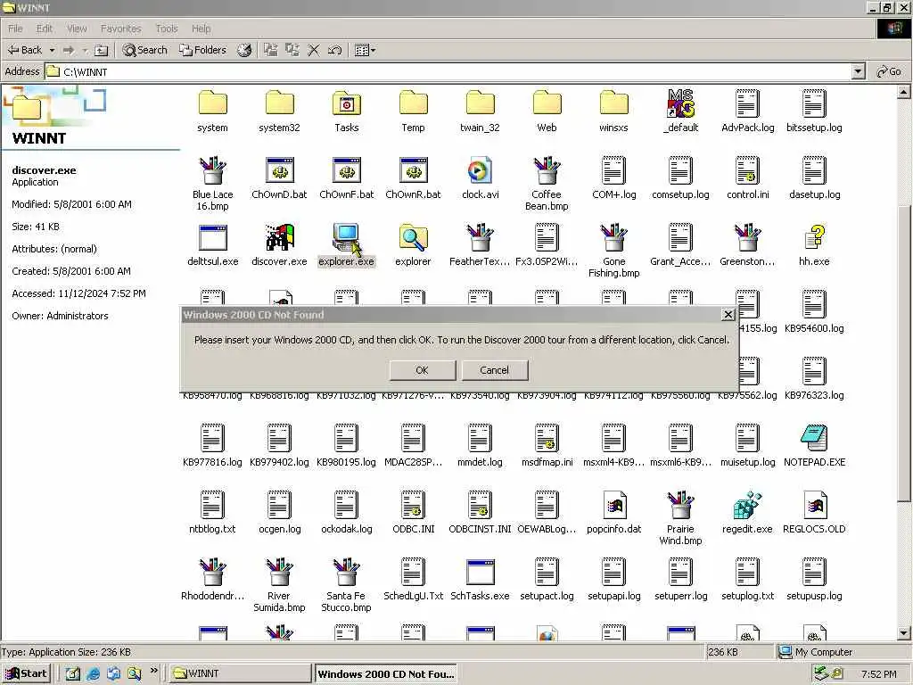Select the winsxs folder
The image size is (913, 685).
(x=613, y=111)
